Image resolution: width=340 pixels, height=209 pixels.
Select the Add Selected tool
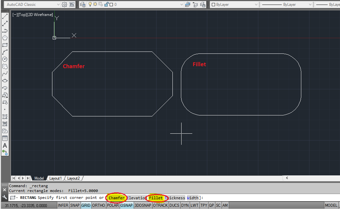point(5,152)
